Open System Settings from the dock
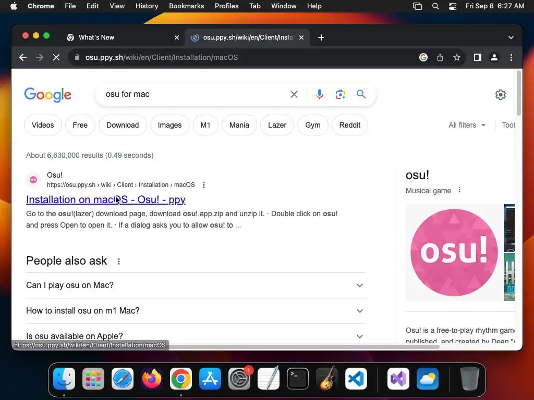This screenshot has height=400, width=534. click(x=239, y=379)
